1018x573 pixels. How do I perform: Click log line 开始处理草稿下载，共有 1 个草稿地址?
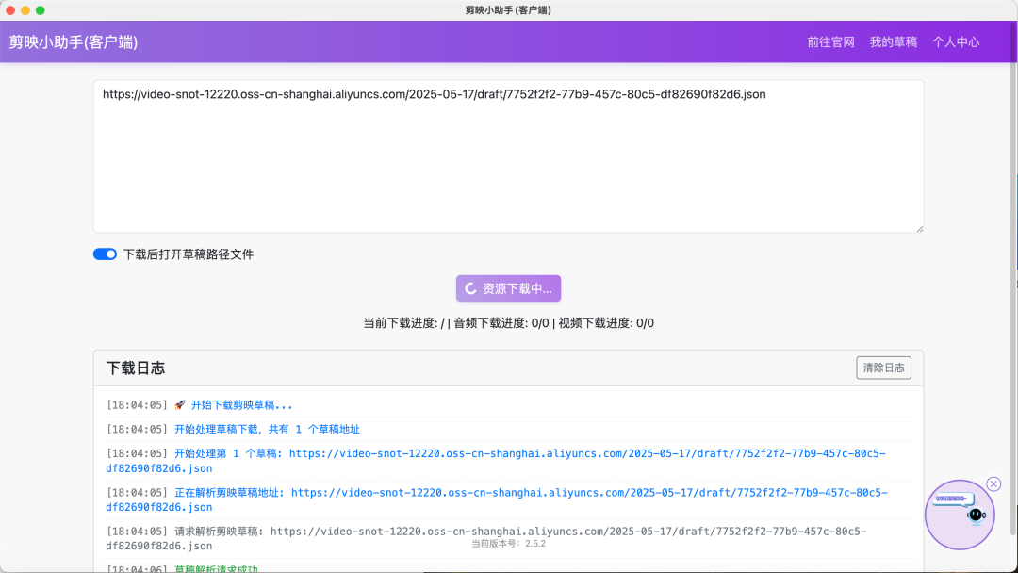tap(267, 429)
